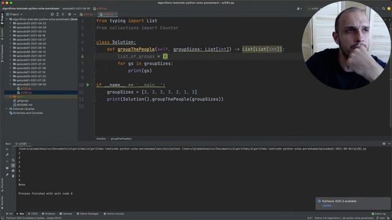
Task: Click the git branch widget in status bar
Action: coord(381,218)
